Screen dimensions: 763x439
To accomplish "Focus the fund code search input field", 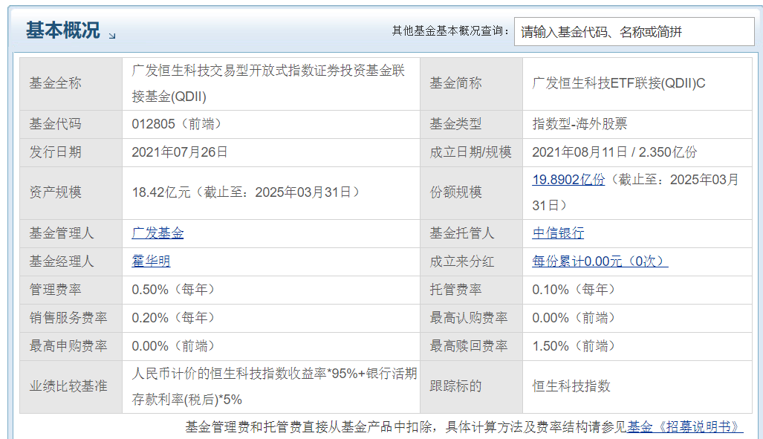I will coord(634,32).
